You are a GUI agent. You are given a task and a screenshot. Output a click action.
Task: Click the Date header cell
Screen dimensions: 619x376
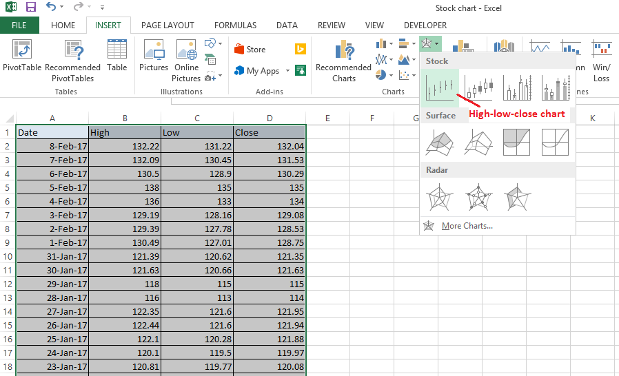[52, 133]
